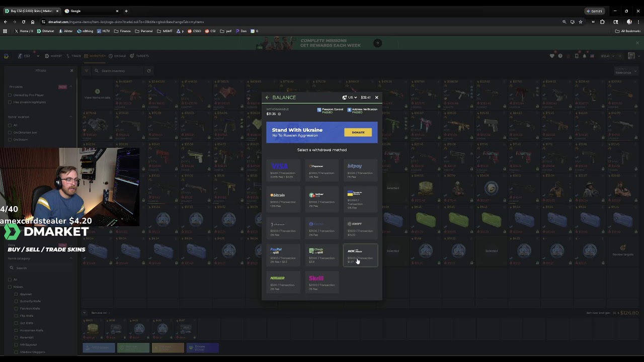This screenshot has width=644, height=362.
Task: Click the Donate button on Ukraine banner
Action: click(x=358, y=132)
